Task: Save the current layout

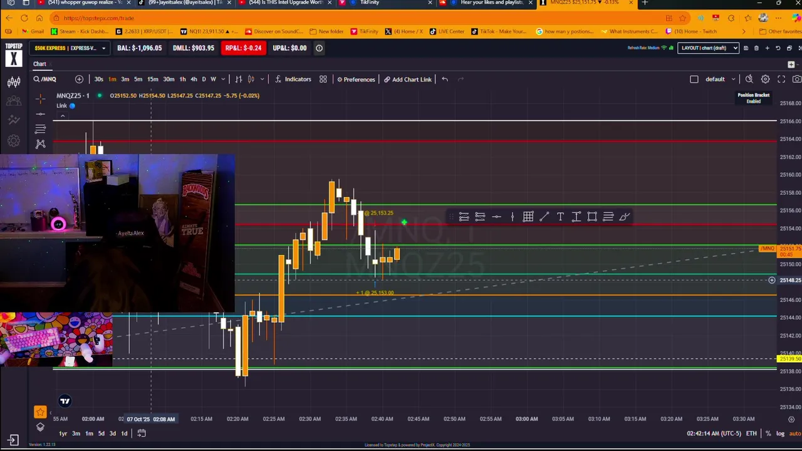Action: 746,48
